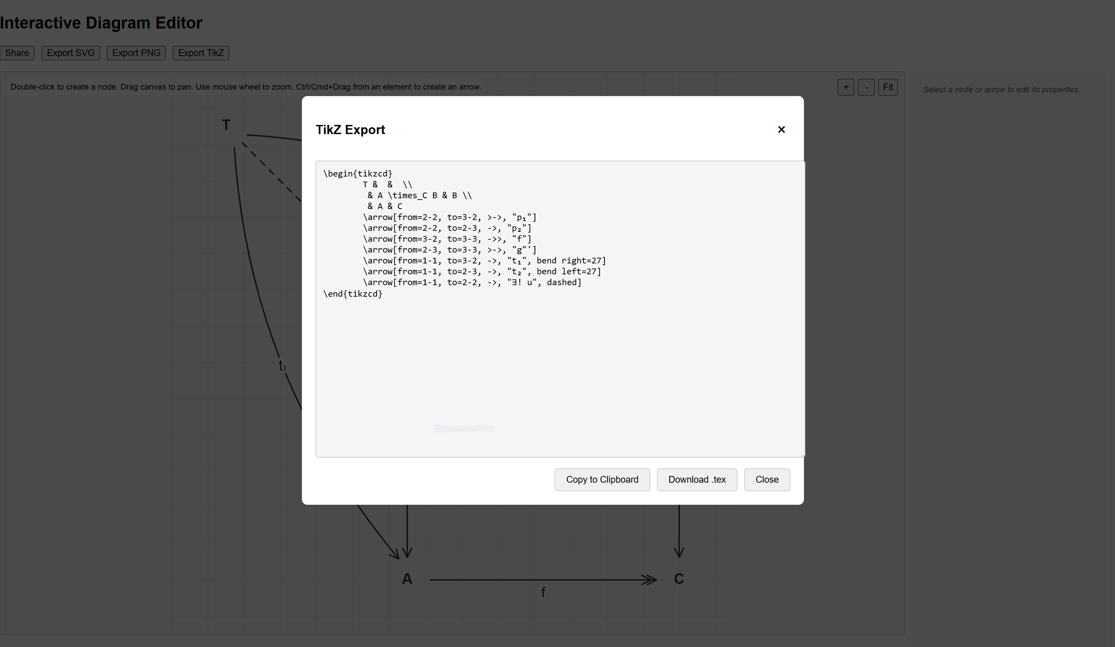The height and width of the screenshot is (647, 1115).
Task: Click inside the TikZ code text area
Action: point(560,309)
